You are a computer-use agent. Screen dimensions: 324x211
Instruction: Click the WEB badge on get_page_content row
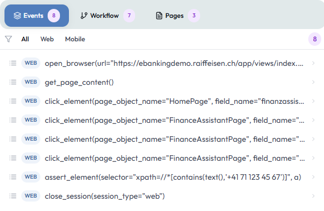[x=31, y=82]
